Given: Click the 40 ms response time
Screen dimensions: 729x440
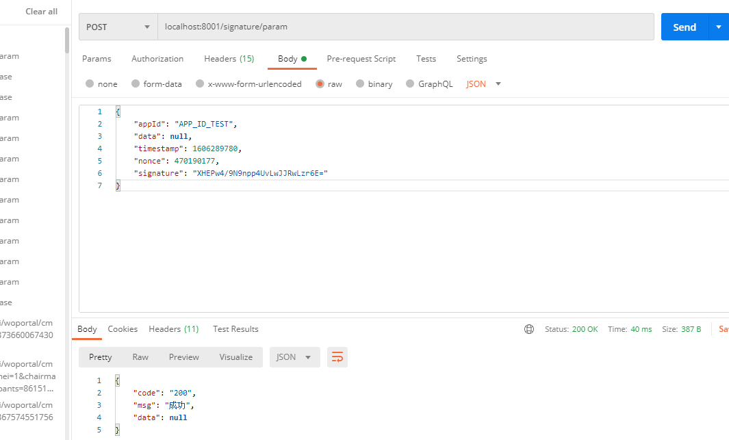Looking at the screenshot, I should (641, 329).
